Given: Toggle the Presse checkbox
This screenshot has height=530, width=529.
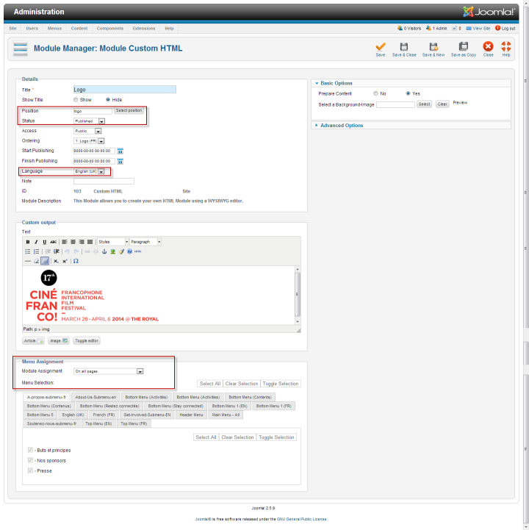Looking at the screenshot, I should pos(30,470).
